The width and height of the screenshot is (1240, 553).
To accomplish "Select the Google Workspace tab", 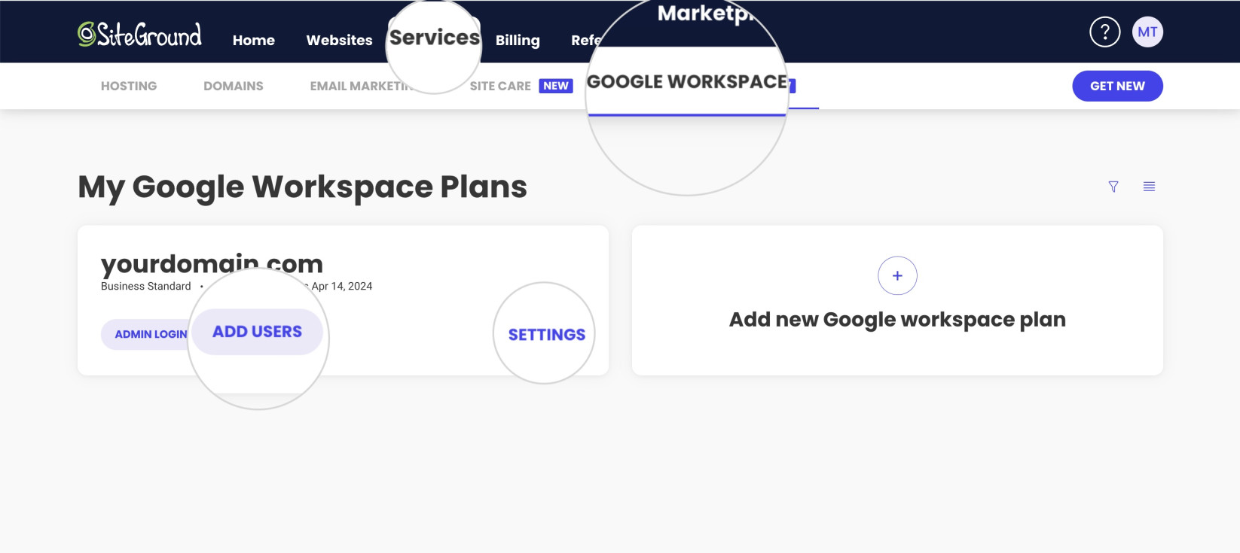I will (687, 82).
